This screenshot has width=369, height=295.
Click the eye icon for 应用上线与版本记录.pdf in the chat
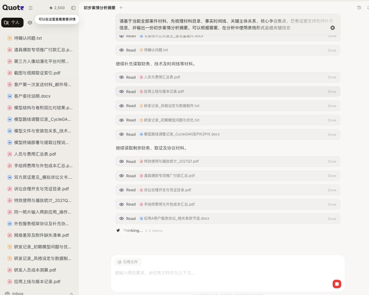click(x=122, y=92)
